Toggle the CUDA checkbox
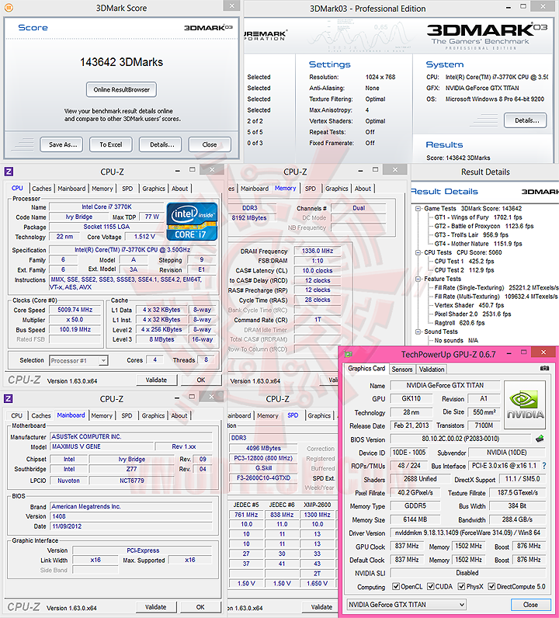The height and width of the screenshot is (618, 559). 430,586
